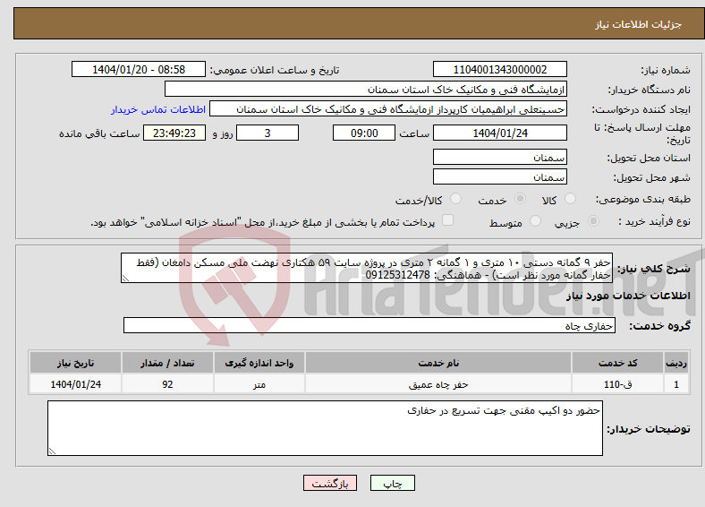Click the request creator name field
This screenshot has height=507, width=705.
tap(388, 109)
